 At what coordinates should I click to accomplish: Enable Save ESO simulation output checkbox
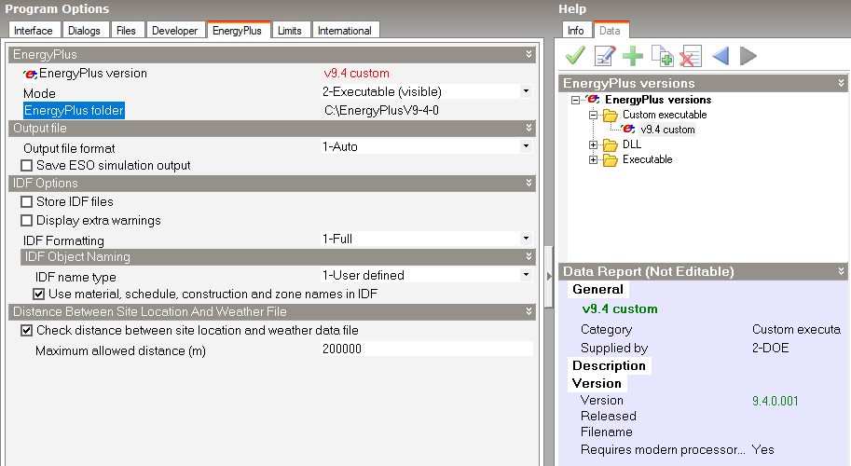coord(27,166)
